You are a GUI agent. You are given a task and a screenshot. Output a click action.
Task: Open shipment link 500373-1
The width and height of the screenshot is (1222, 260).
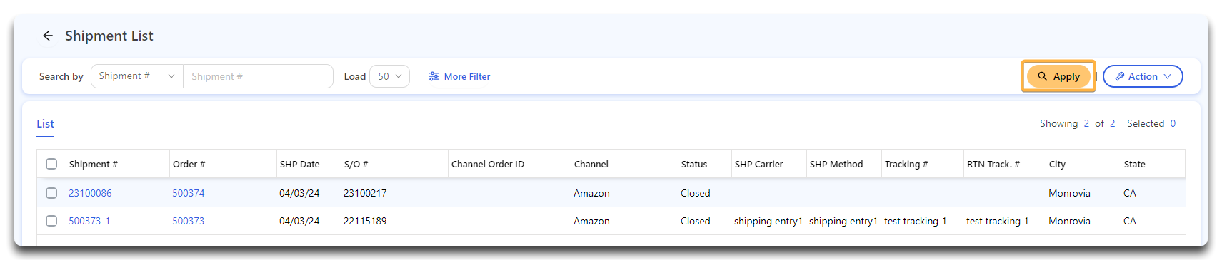point(89,221)
